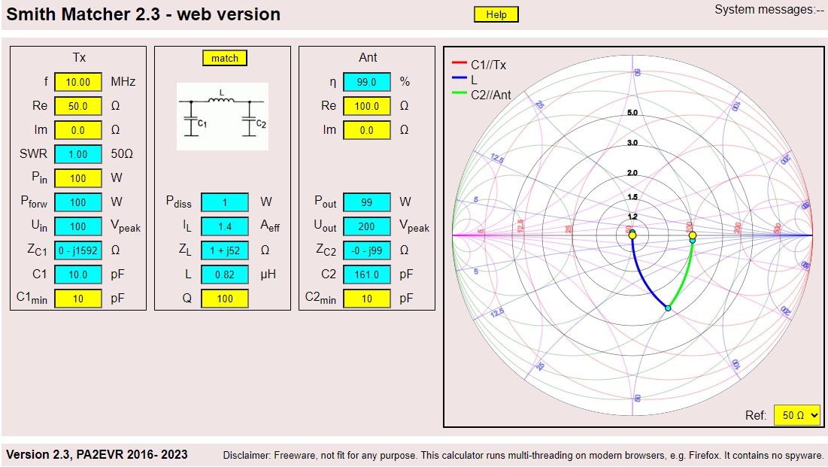
Task: Click the C2min input field
Action: click(x=367, y=299)
